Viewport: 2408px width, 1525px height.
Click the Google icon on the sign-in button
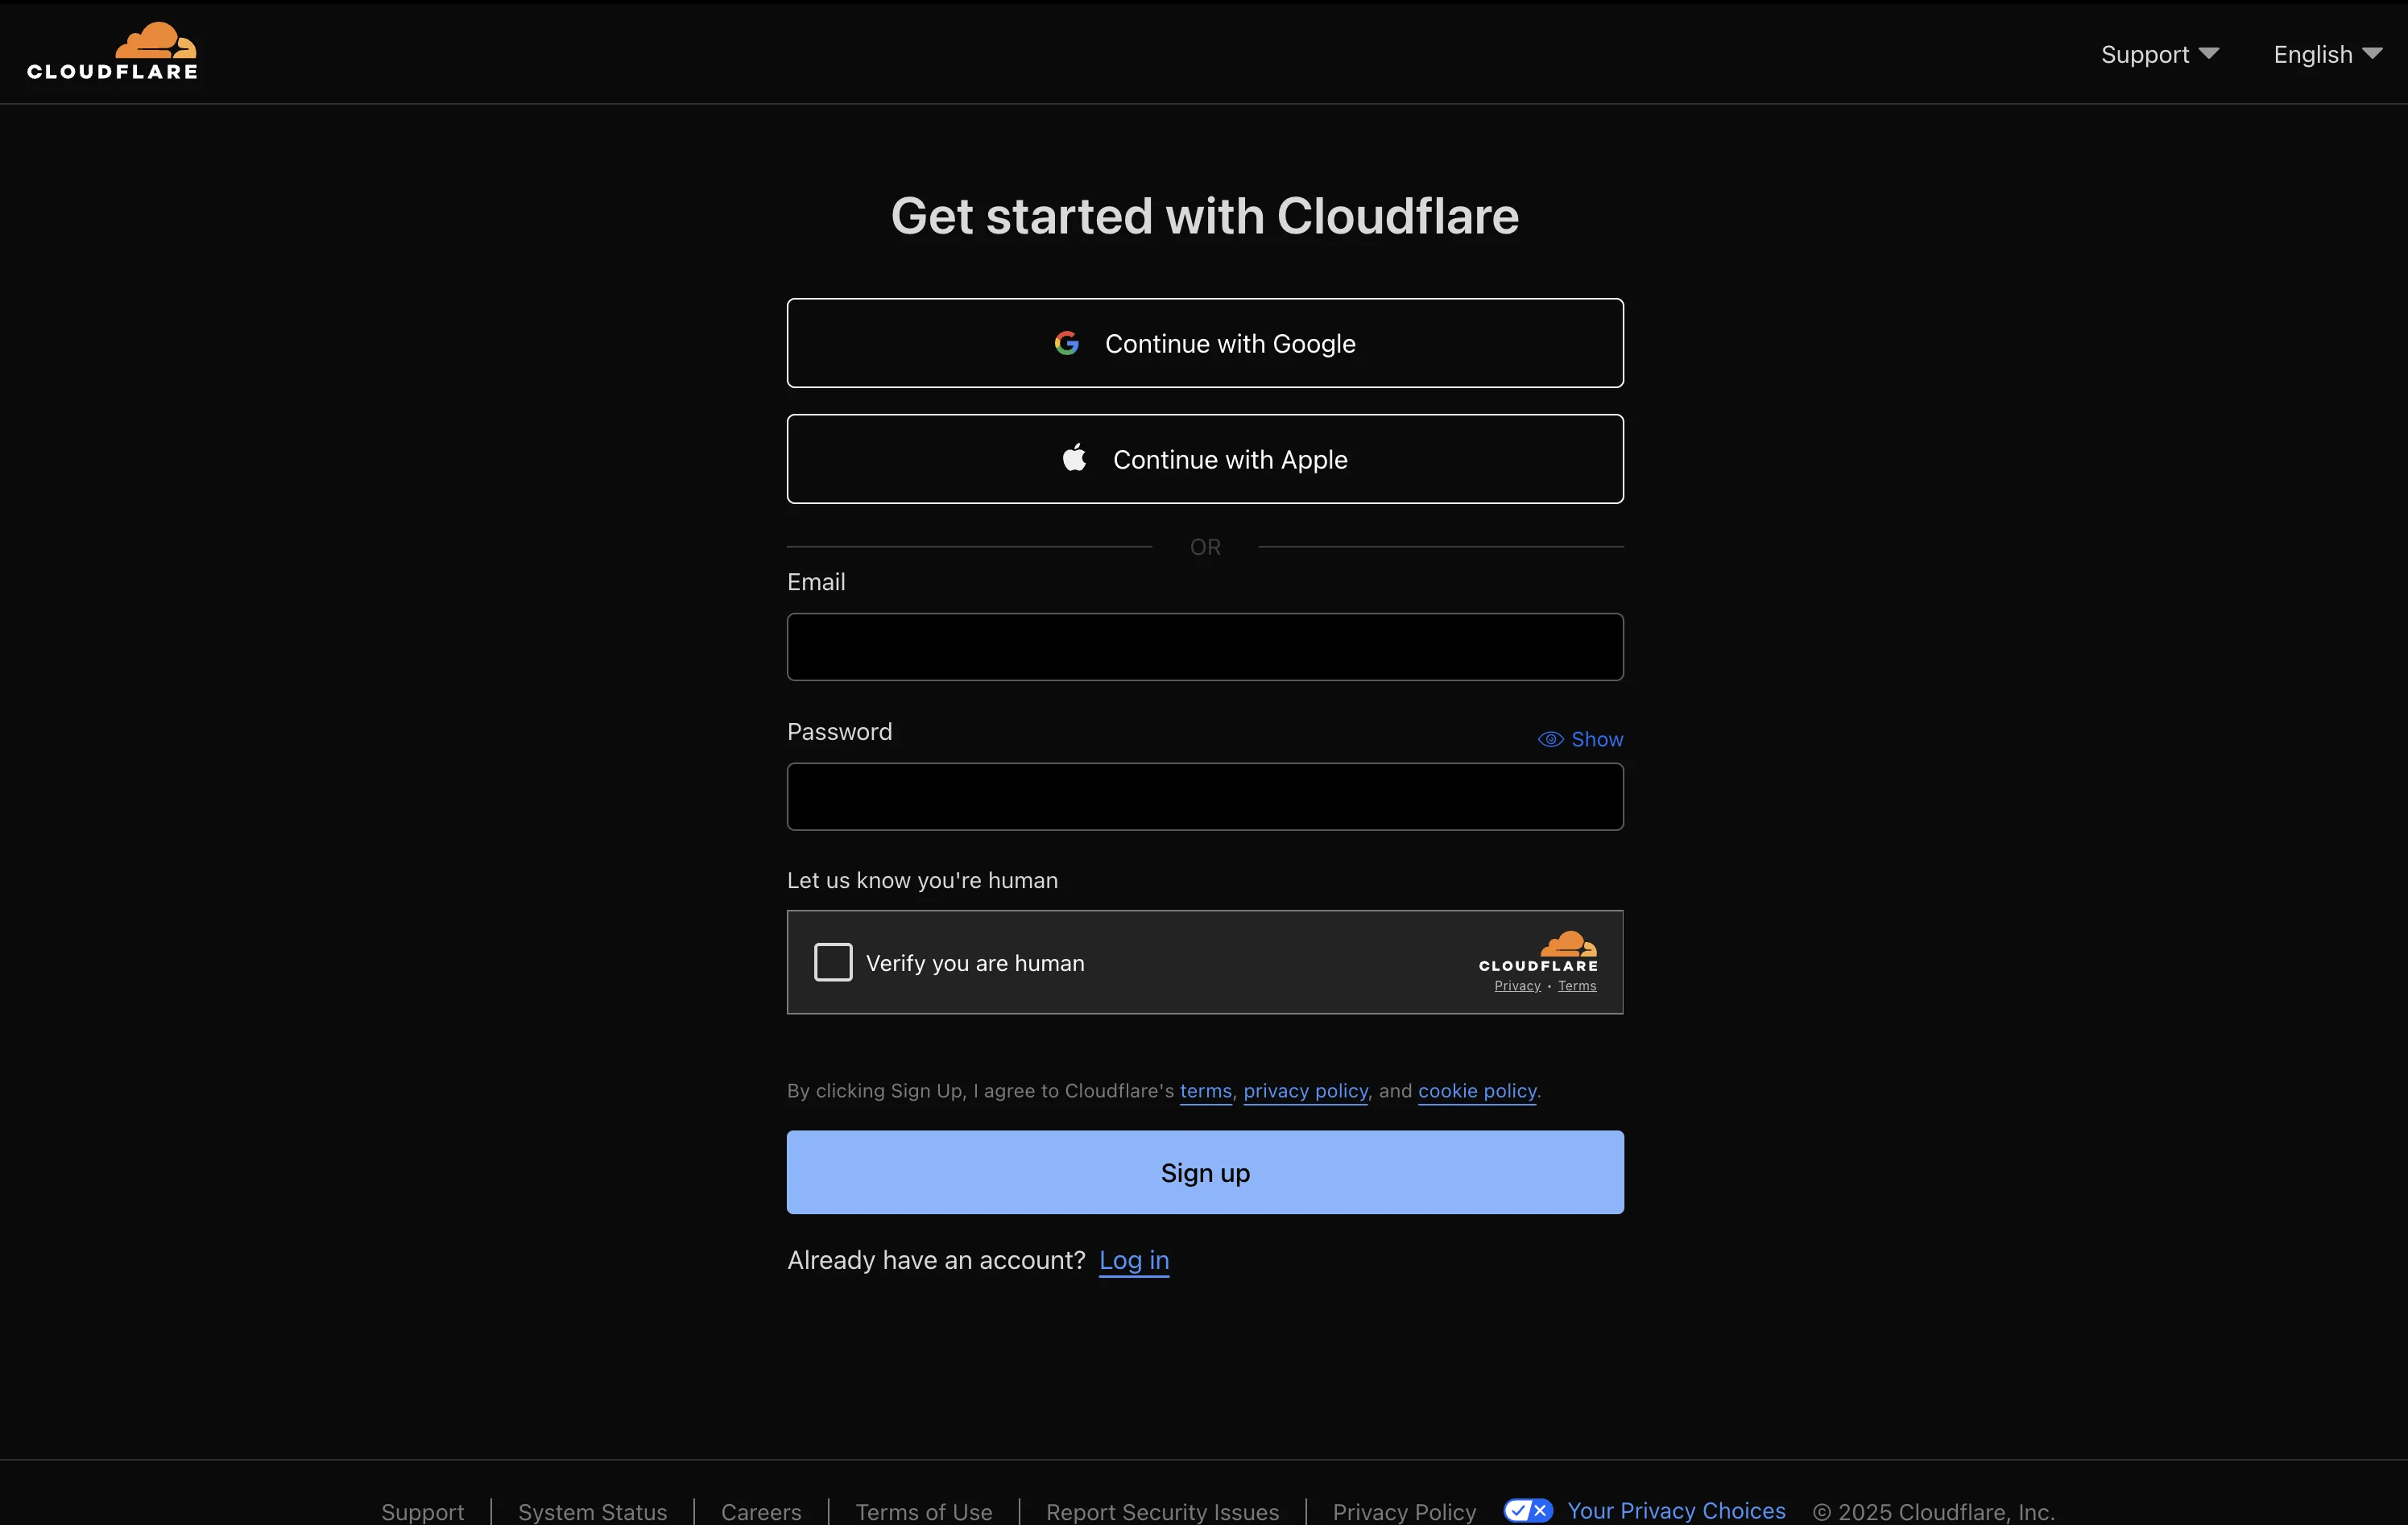click(x=1067, y=342)
